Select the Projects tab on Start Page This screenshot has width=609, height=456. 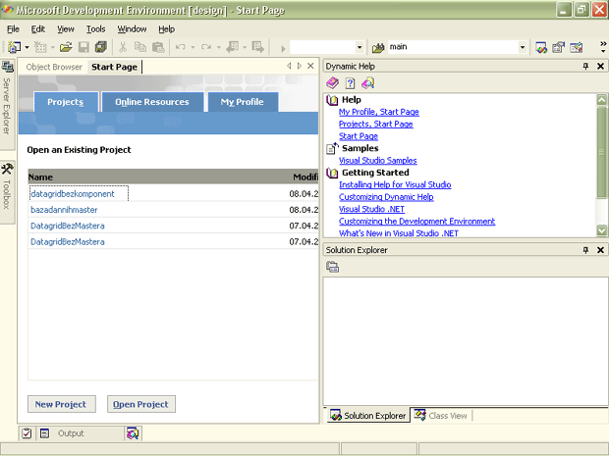tap(66, 102)
